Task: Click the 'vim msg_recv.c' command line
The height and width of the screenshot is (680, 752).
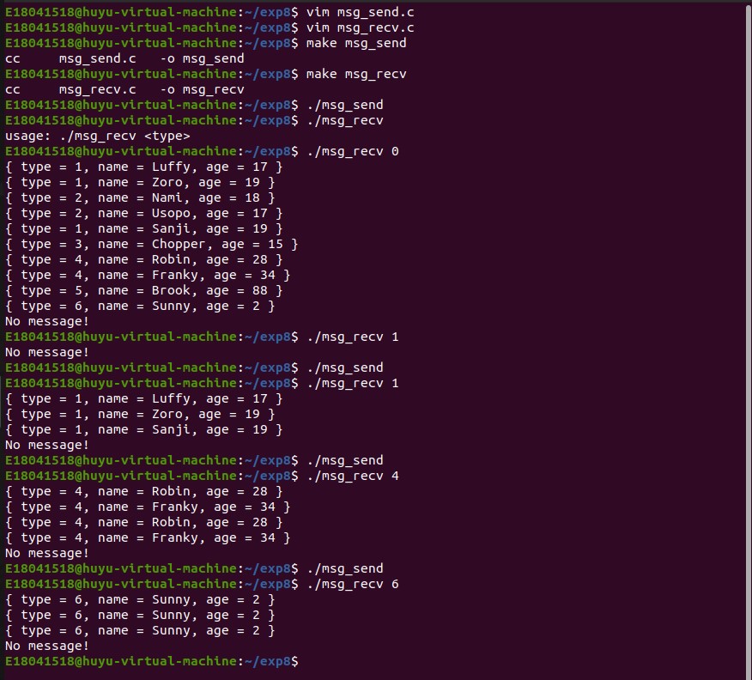Action: (x=361, y=27)
